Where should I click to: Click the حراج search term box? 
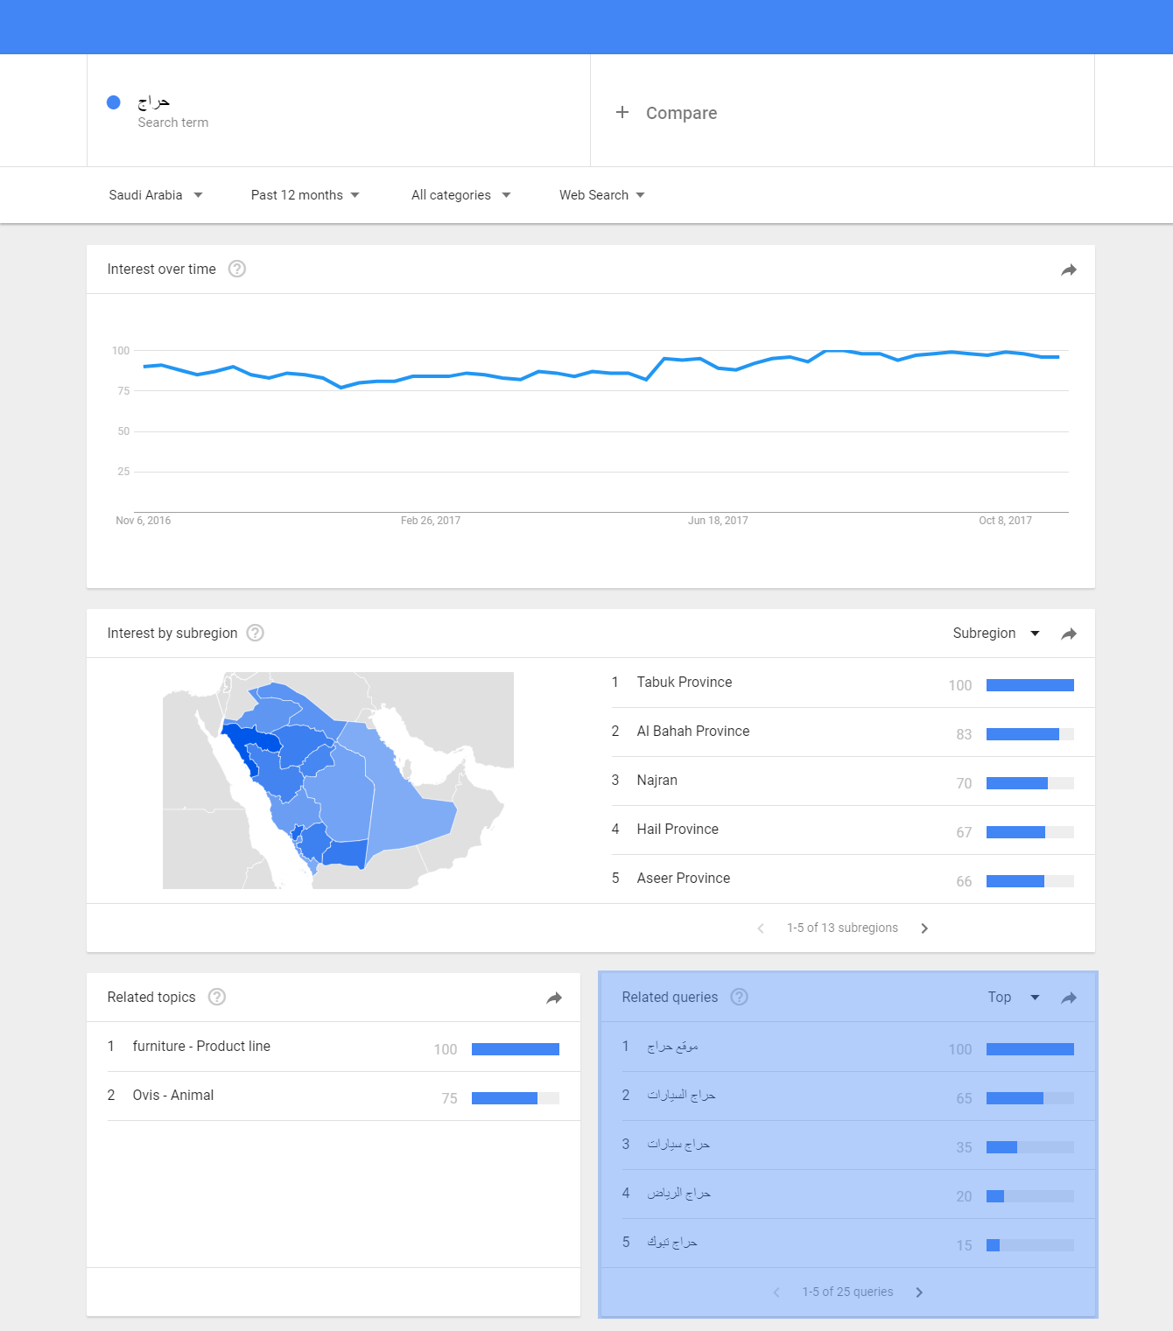(x=339, y=110)
